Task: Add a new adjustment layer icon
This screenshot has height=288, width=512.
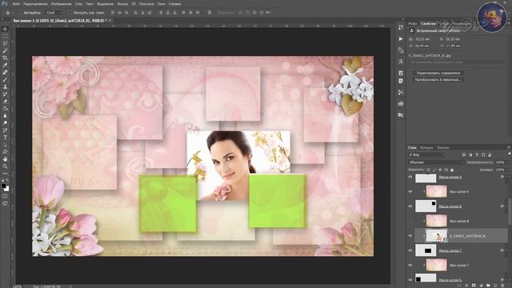Action: pyautogui.click(x=482, y=286)
